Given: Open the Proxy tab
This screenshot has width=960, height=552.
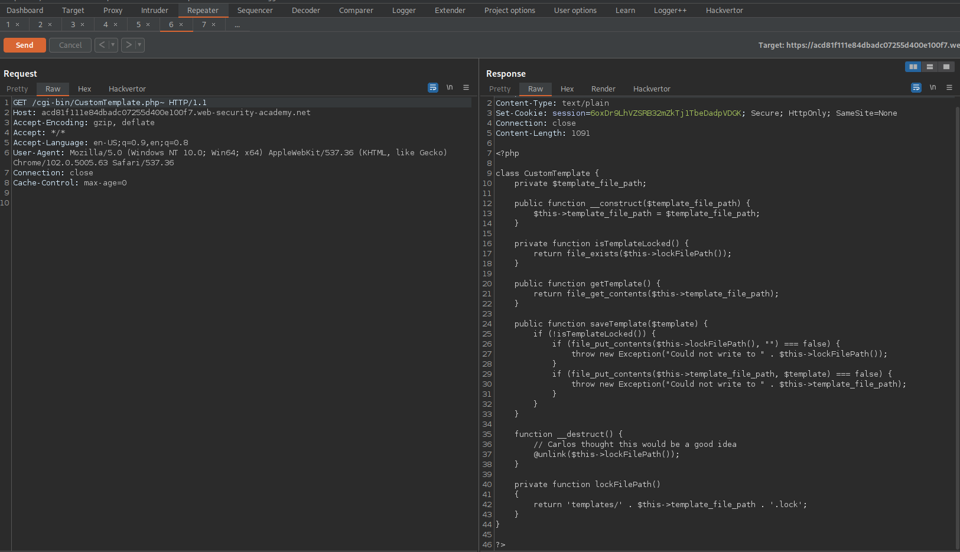Looking at the screenshot, I should [x=113, y=11].
